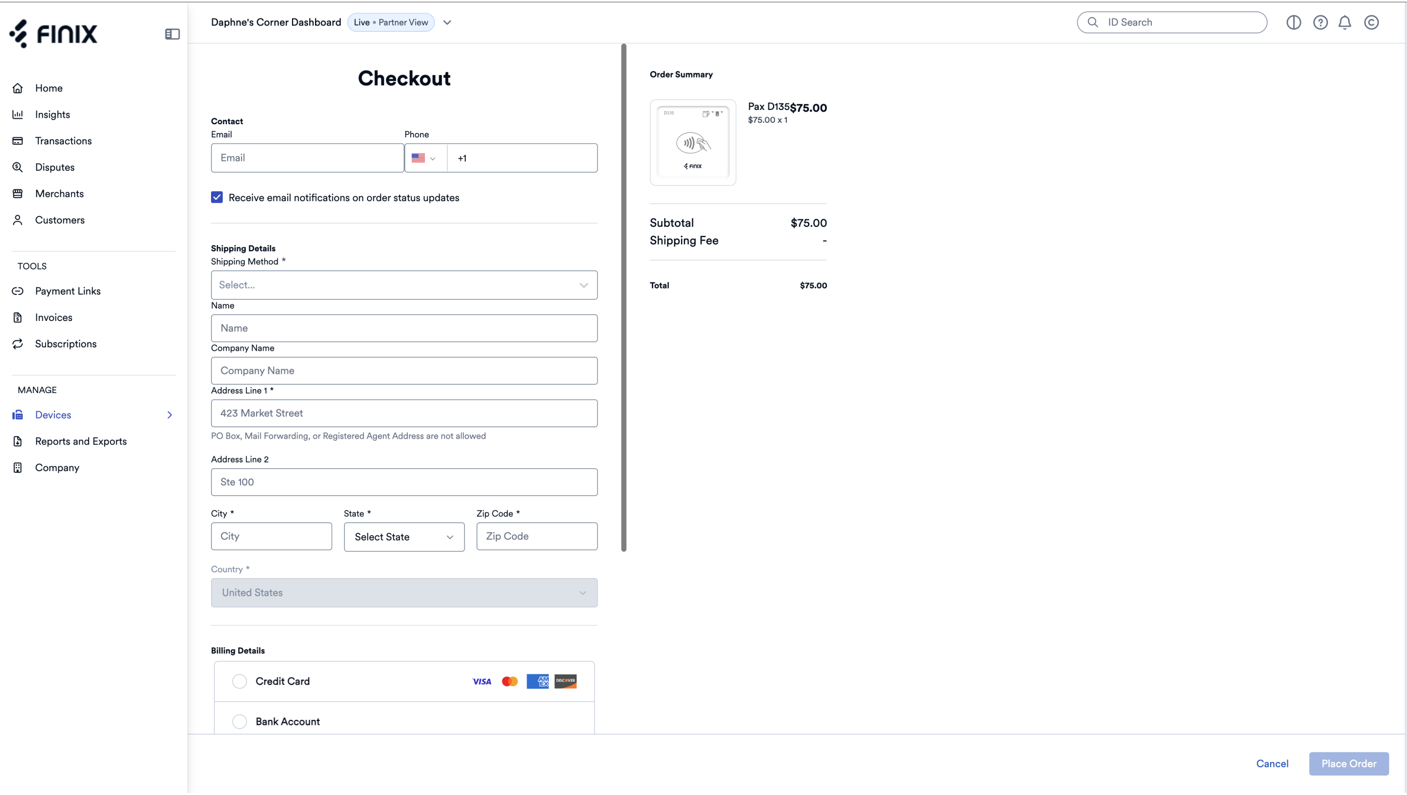Image resolution: width=1407 pixels, height=795 pixels.
Task: Open Company in the sidebar
Action: tap(57, 467)
